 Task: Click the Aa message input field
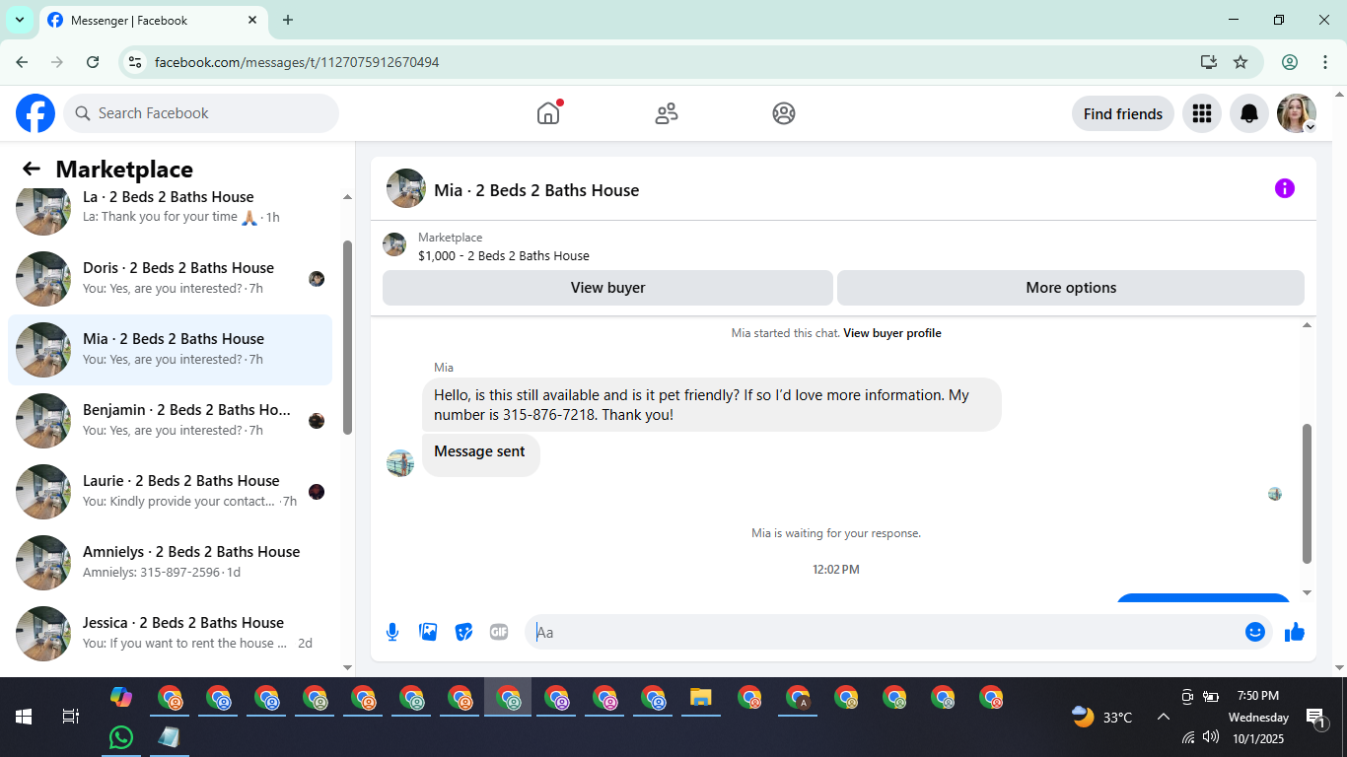tap(887, 632)
